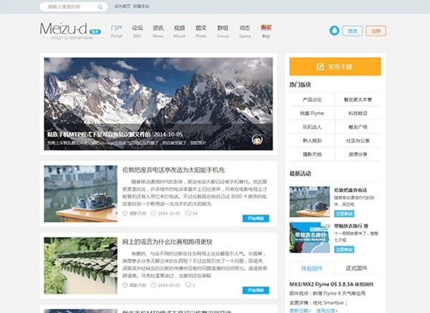Click the blue QQ login icon

(x=334, y=30)
